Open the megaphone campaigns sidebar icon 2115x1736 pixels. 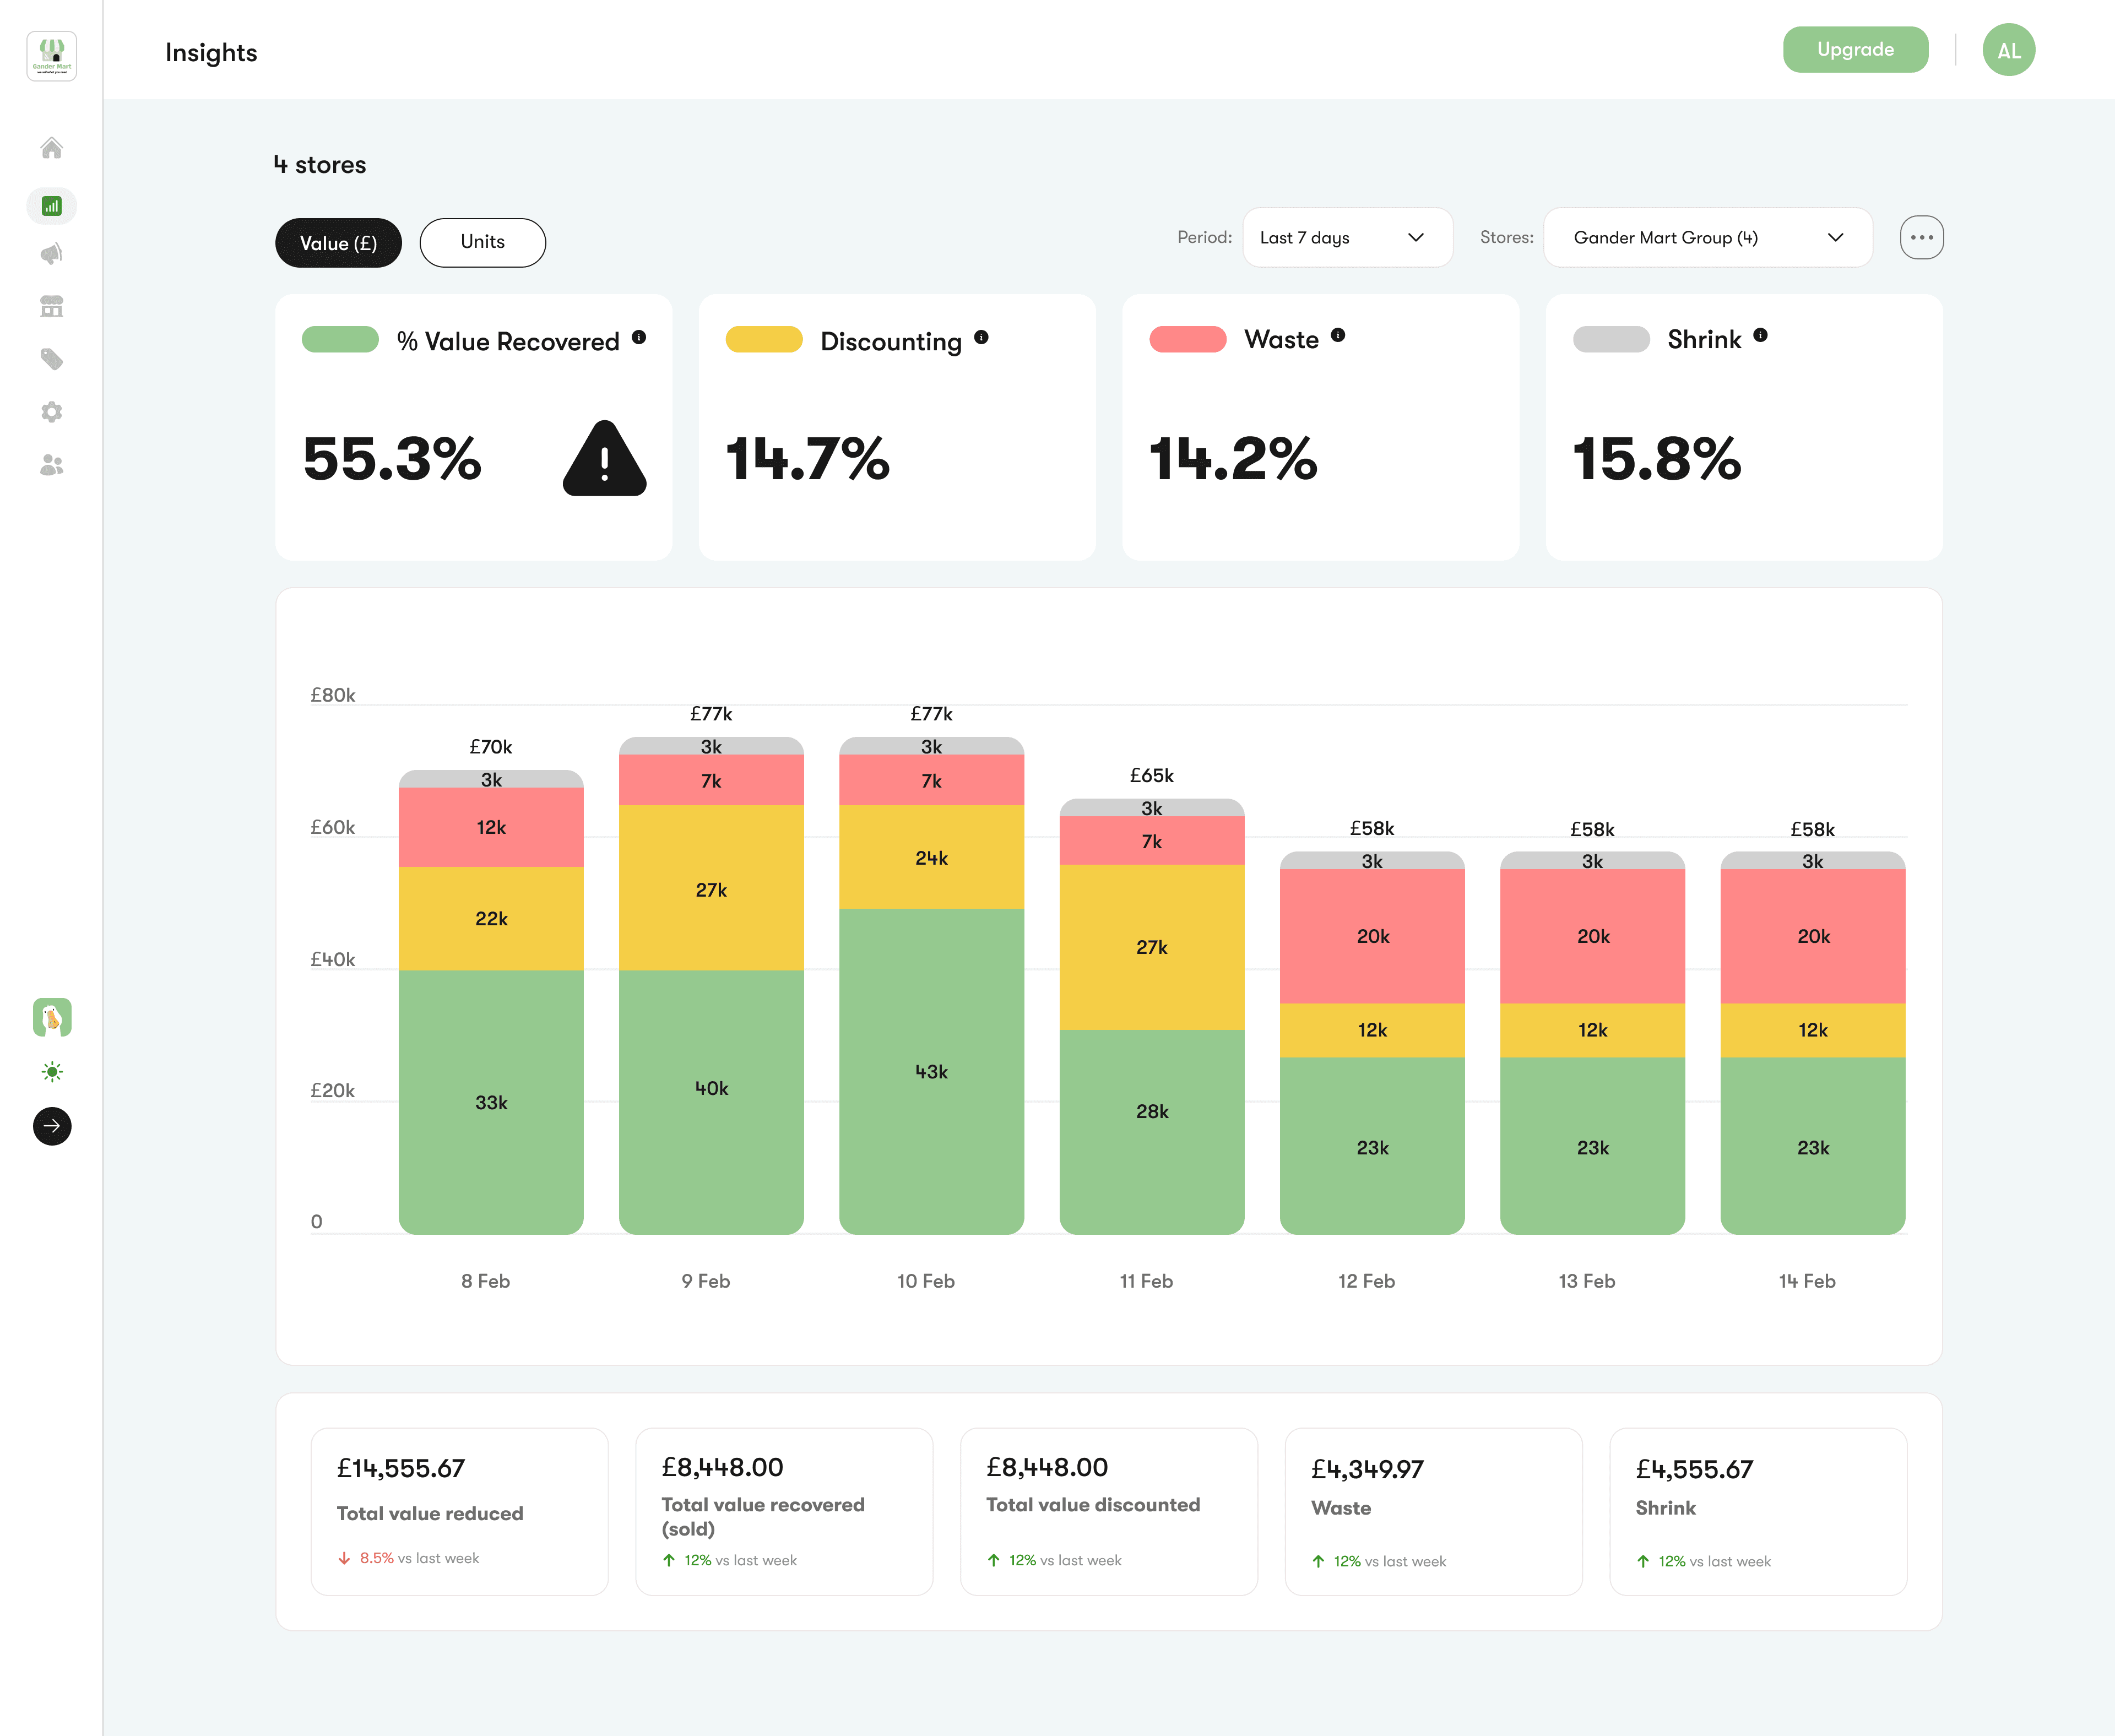[x=52, y=254]
